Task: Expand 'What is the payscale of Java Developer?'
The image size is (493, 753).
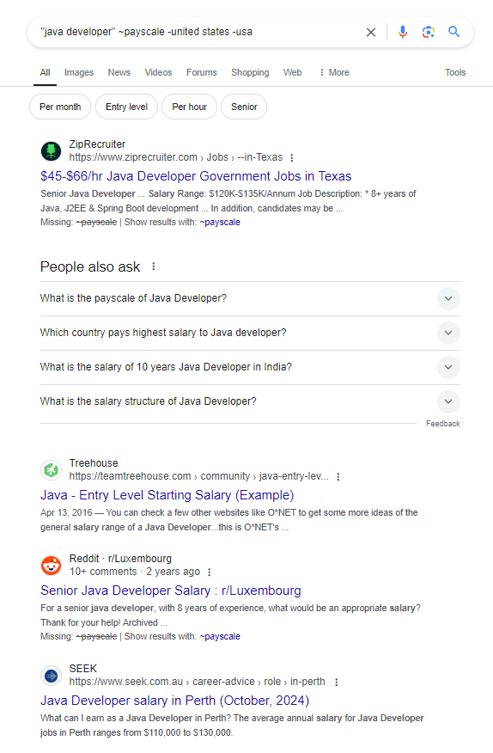Action: [250, 298]
